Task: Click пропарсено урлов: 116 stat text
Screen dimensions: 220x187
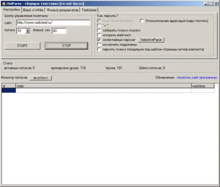Action: 68,68
